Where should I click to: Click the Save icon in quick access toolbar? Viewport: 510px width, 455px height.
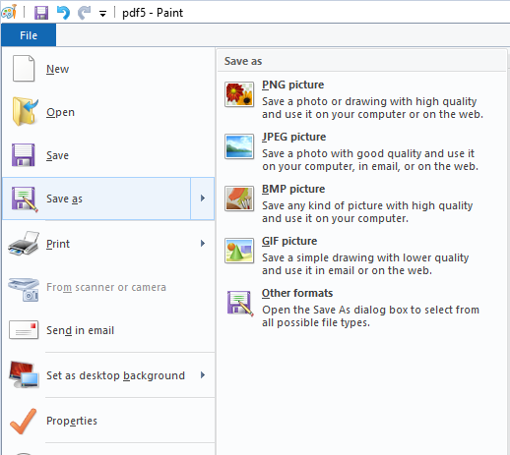click(41, 13)
